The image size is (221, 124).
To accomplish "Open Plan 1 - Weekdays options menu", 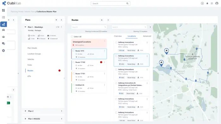I will (x=61, y=27).
